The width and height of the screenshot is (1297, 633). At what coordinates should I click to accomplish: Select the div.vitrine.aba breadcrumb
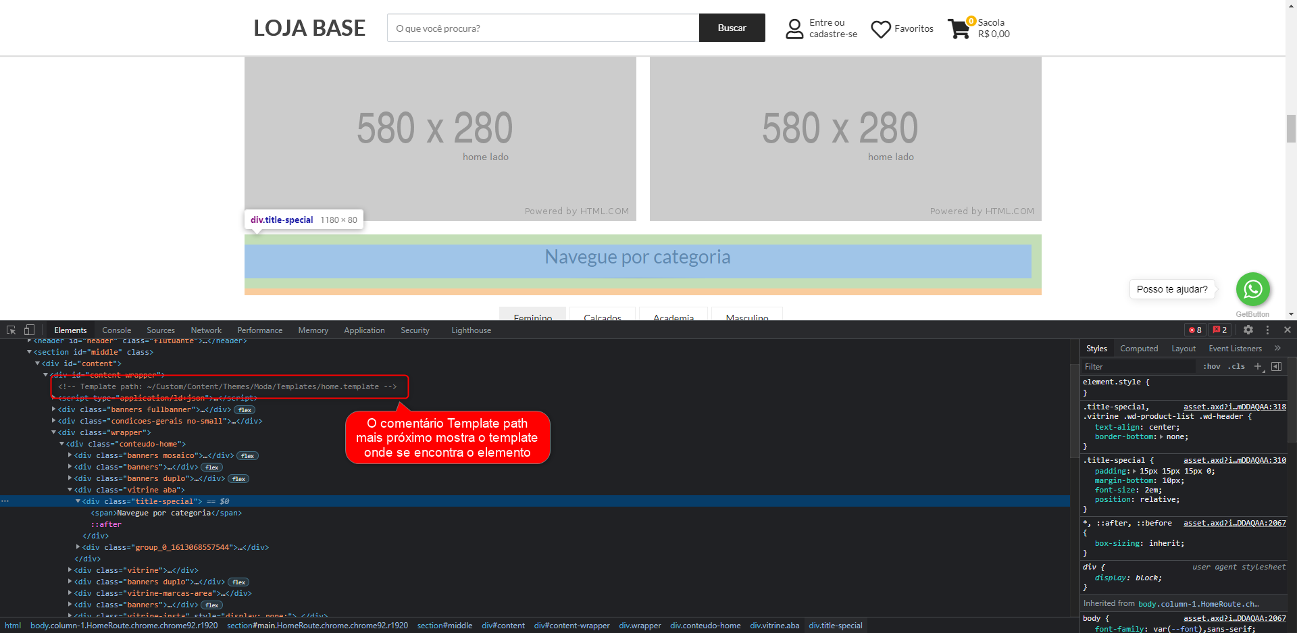pos(774,626)
